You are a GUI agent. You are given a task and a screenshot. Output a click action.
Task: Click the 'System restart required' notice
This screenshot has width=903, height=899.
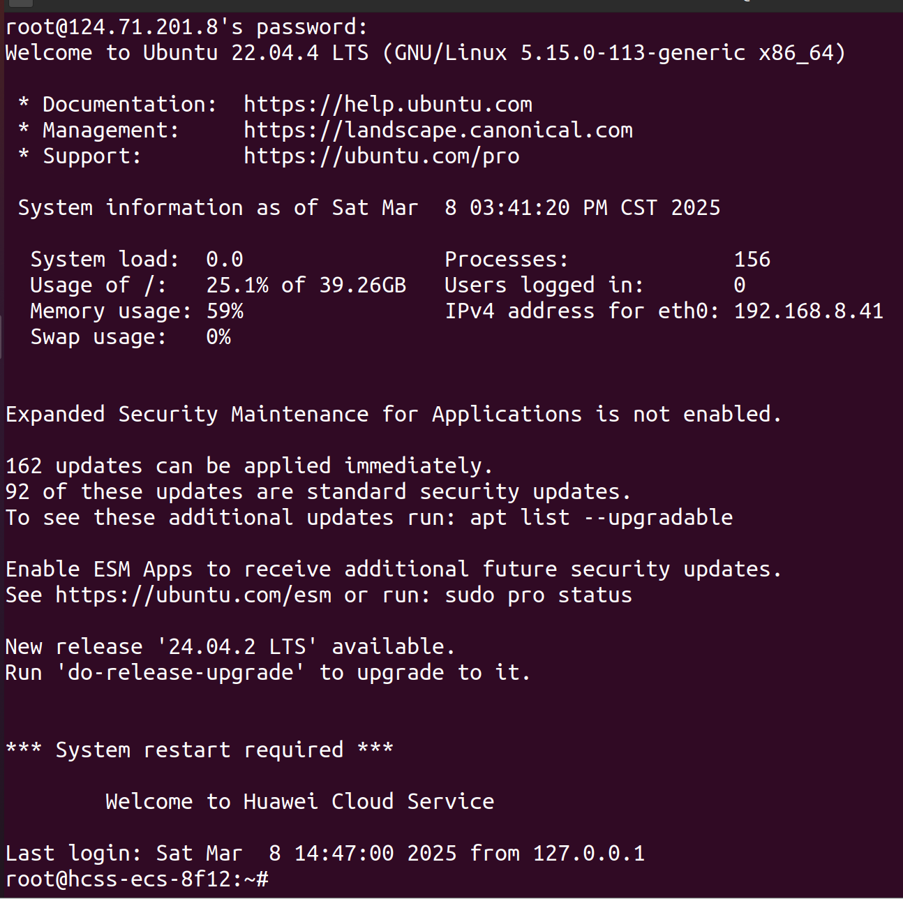199,750
